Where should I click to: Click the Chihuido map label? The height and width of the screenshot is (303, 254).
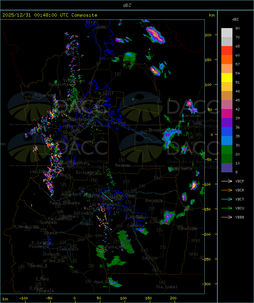point(51,254)
